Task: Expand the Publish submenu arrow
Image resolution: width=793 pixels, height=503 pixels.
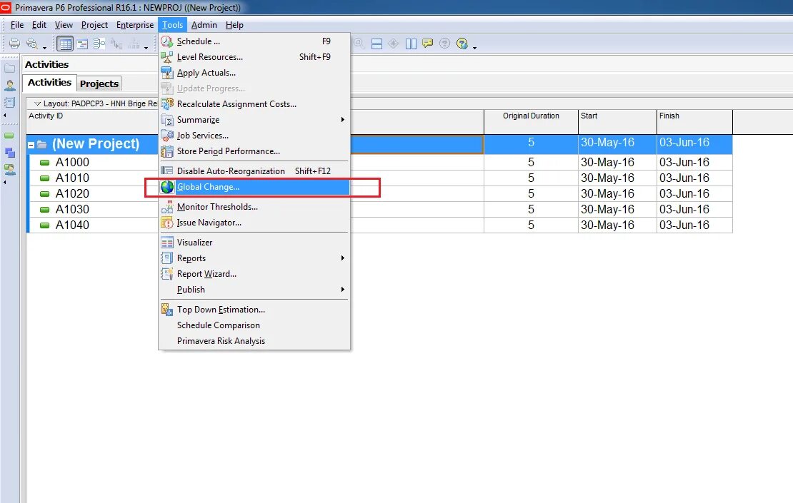Action: 342,290
